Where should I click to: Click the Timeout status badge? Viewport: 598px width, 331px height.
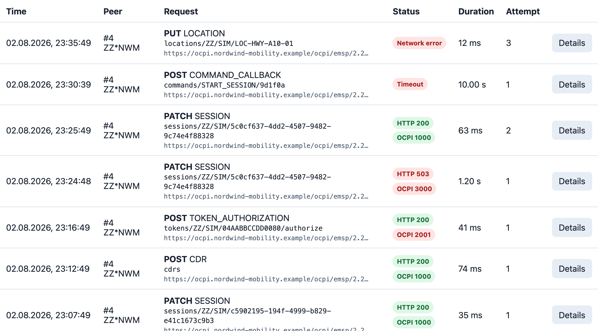coord(410,84)
